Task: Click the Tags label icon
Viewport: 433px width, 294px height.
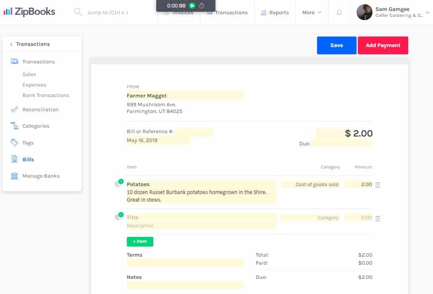Action: tap(14, 142)
